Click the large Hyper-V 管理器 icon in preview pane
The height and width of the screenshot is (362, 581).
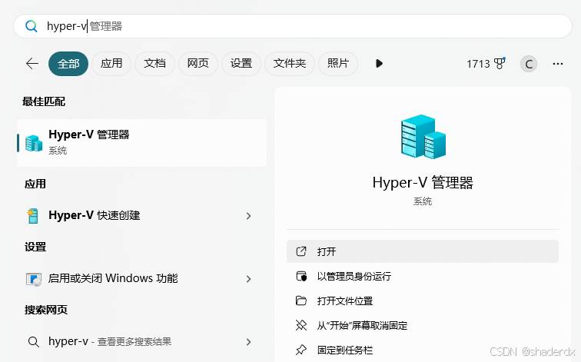(423, 136)
